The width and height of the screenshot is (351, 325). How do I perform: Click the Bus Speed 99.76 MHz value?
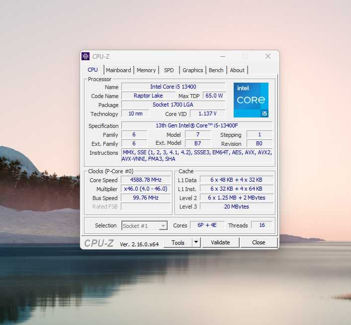(x=146, y=198)
